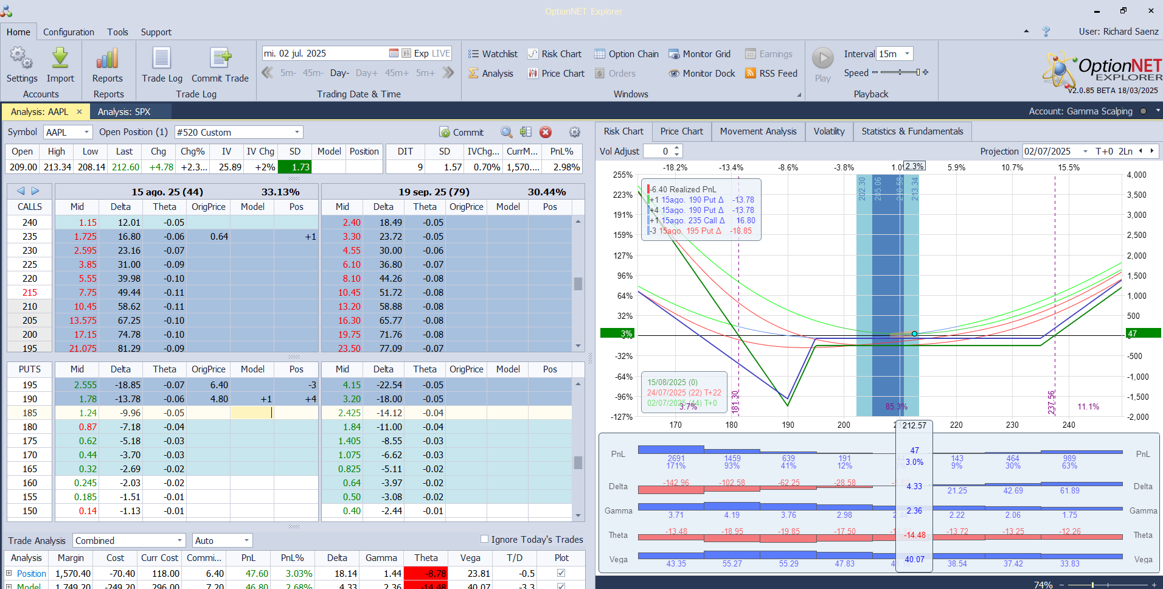
Task: Toggle Plot checkbox for Model row
Action: pyautogui.click(x=561, y=586)
